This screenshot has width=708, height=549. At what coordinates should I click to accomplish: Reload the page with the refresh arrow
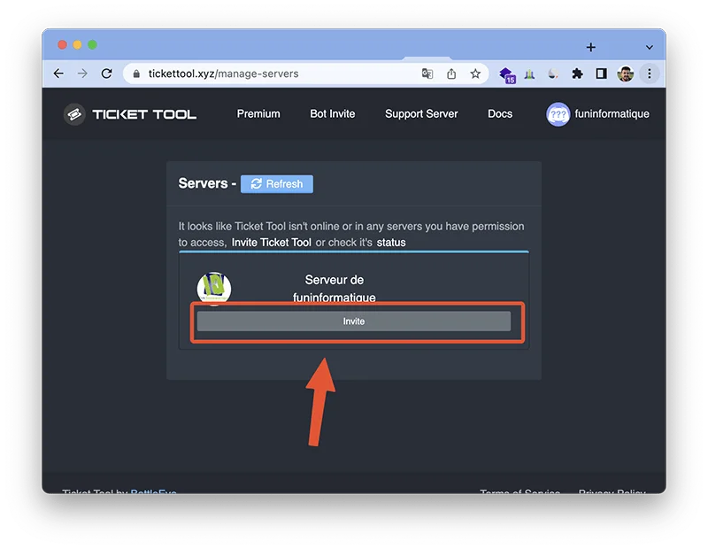click(109, 74)
